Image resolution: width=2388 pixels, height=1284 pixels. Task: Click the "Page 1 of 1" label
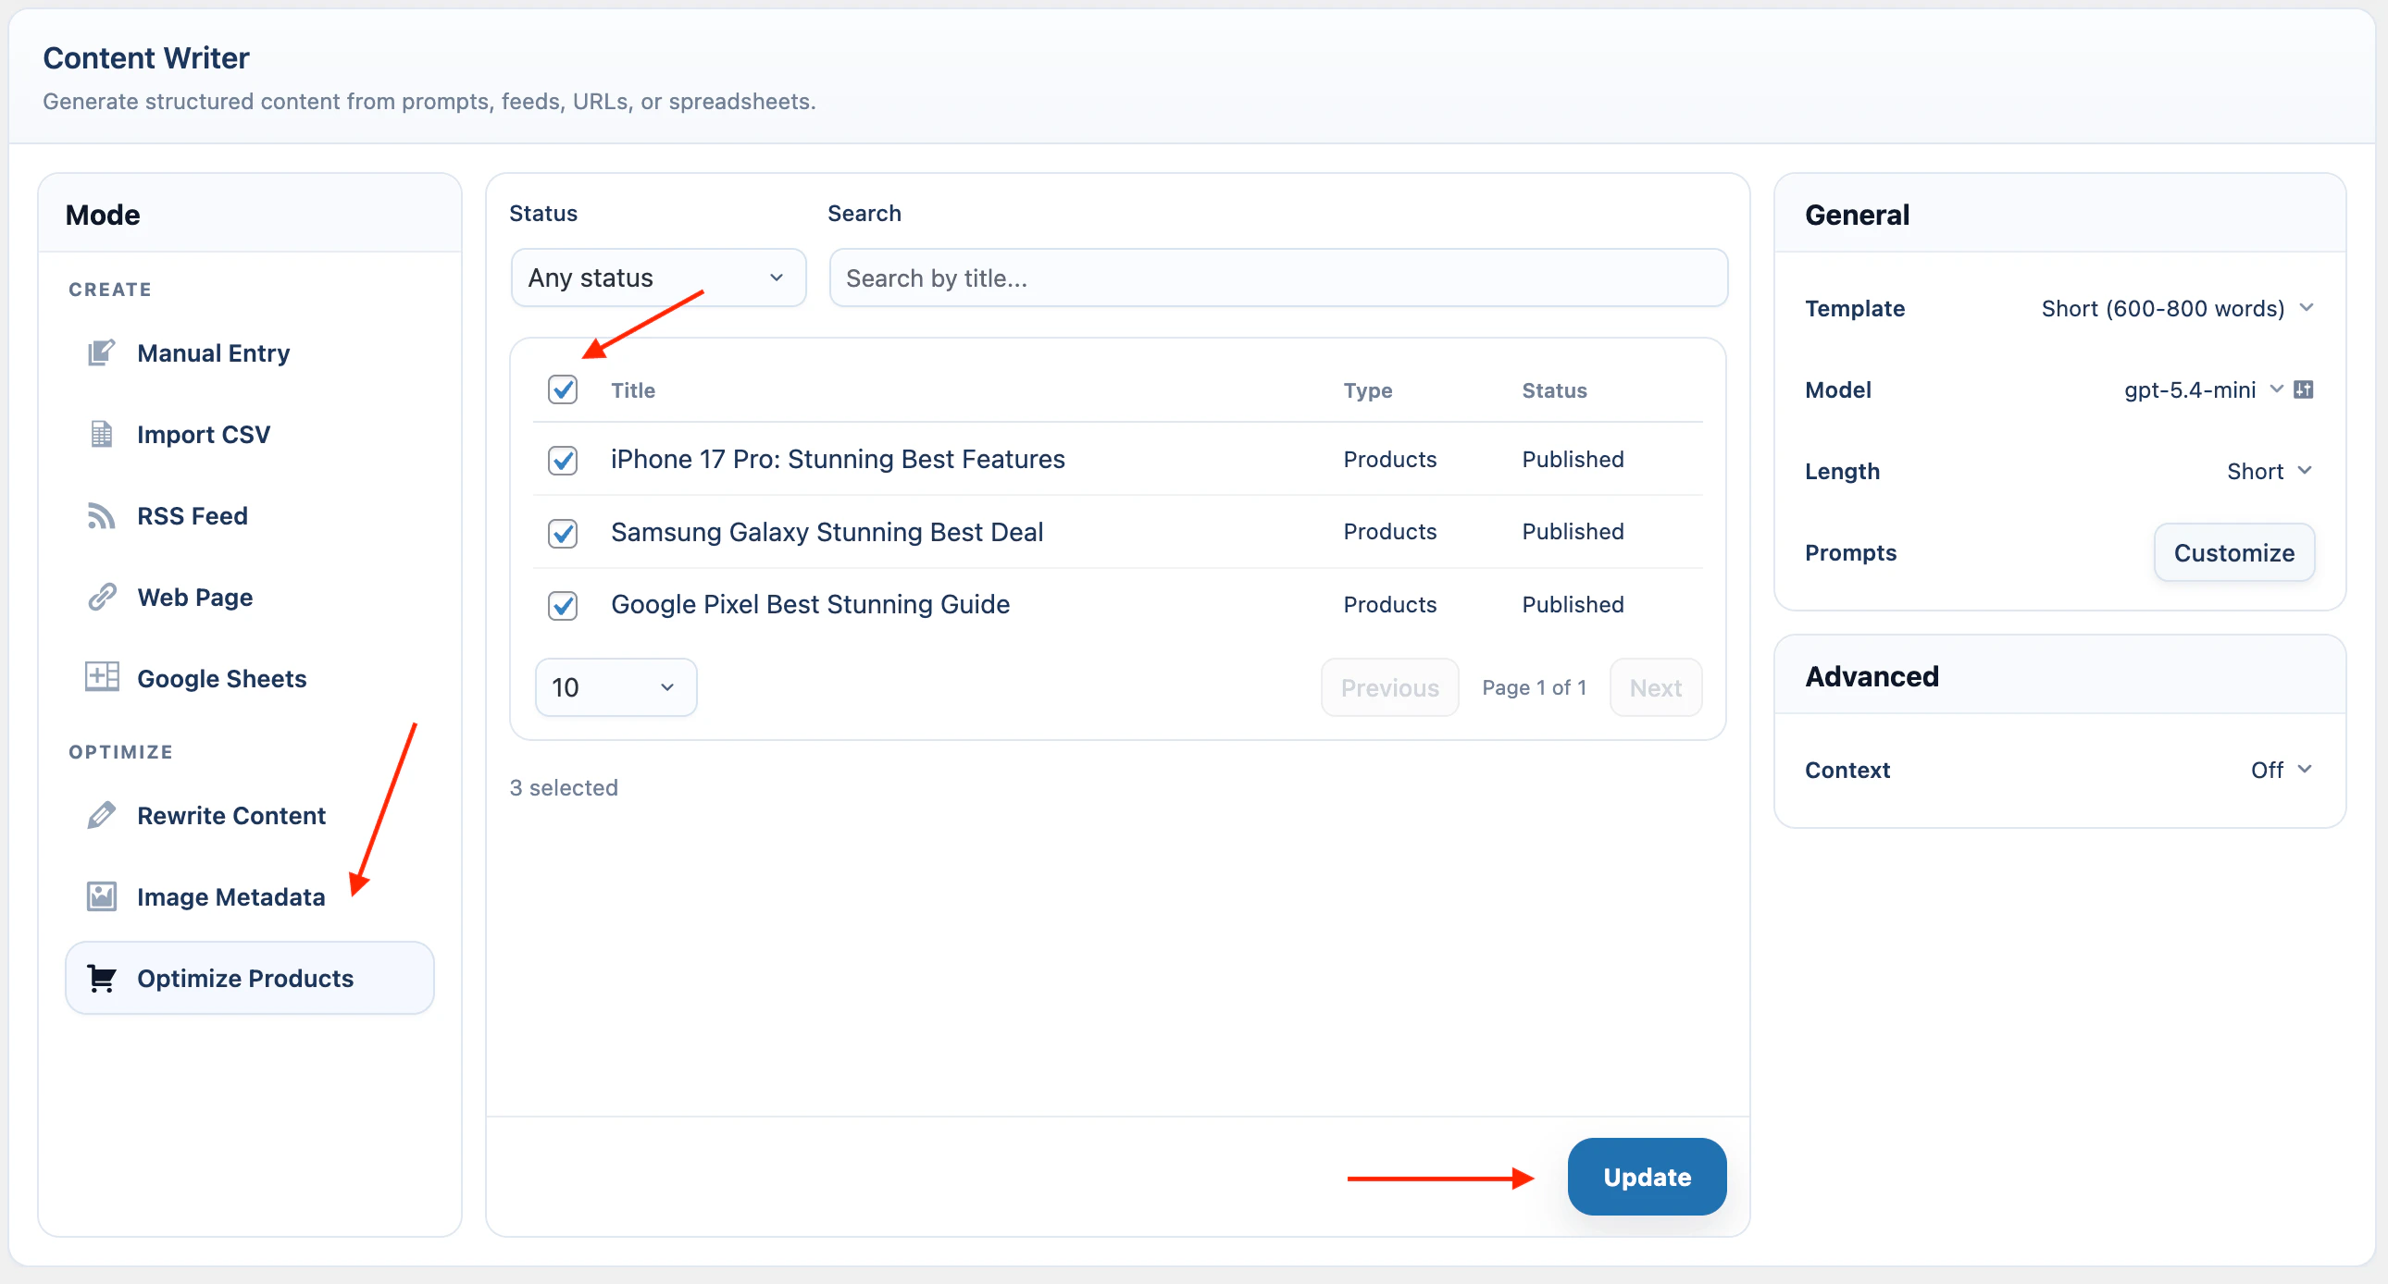[x=1535, y=687]
